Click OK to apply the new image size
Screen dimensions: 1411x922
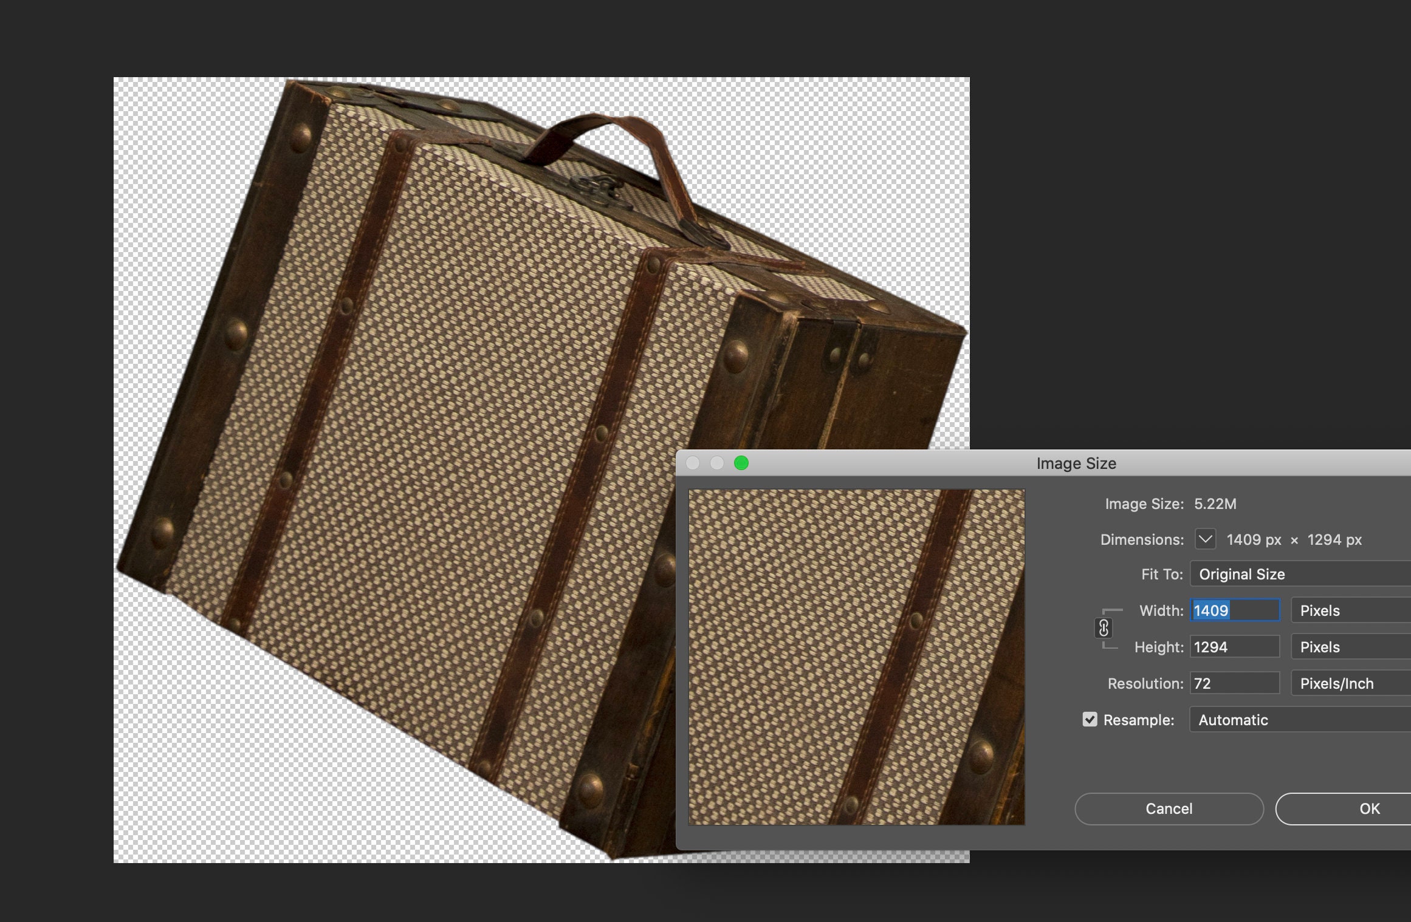[1369, 808]
